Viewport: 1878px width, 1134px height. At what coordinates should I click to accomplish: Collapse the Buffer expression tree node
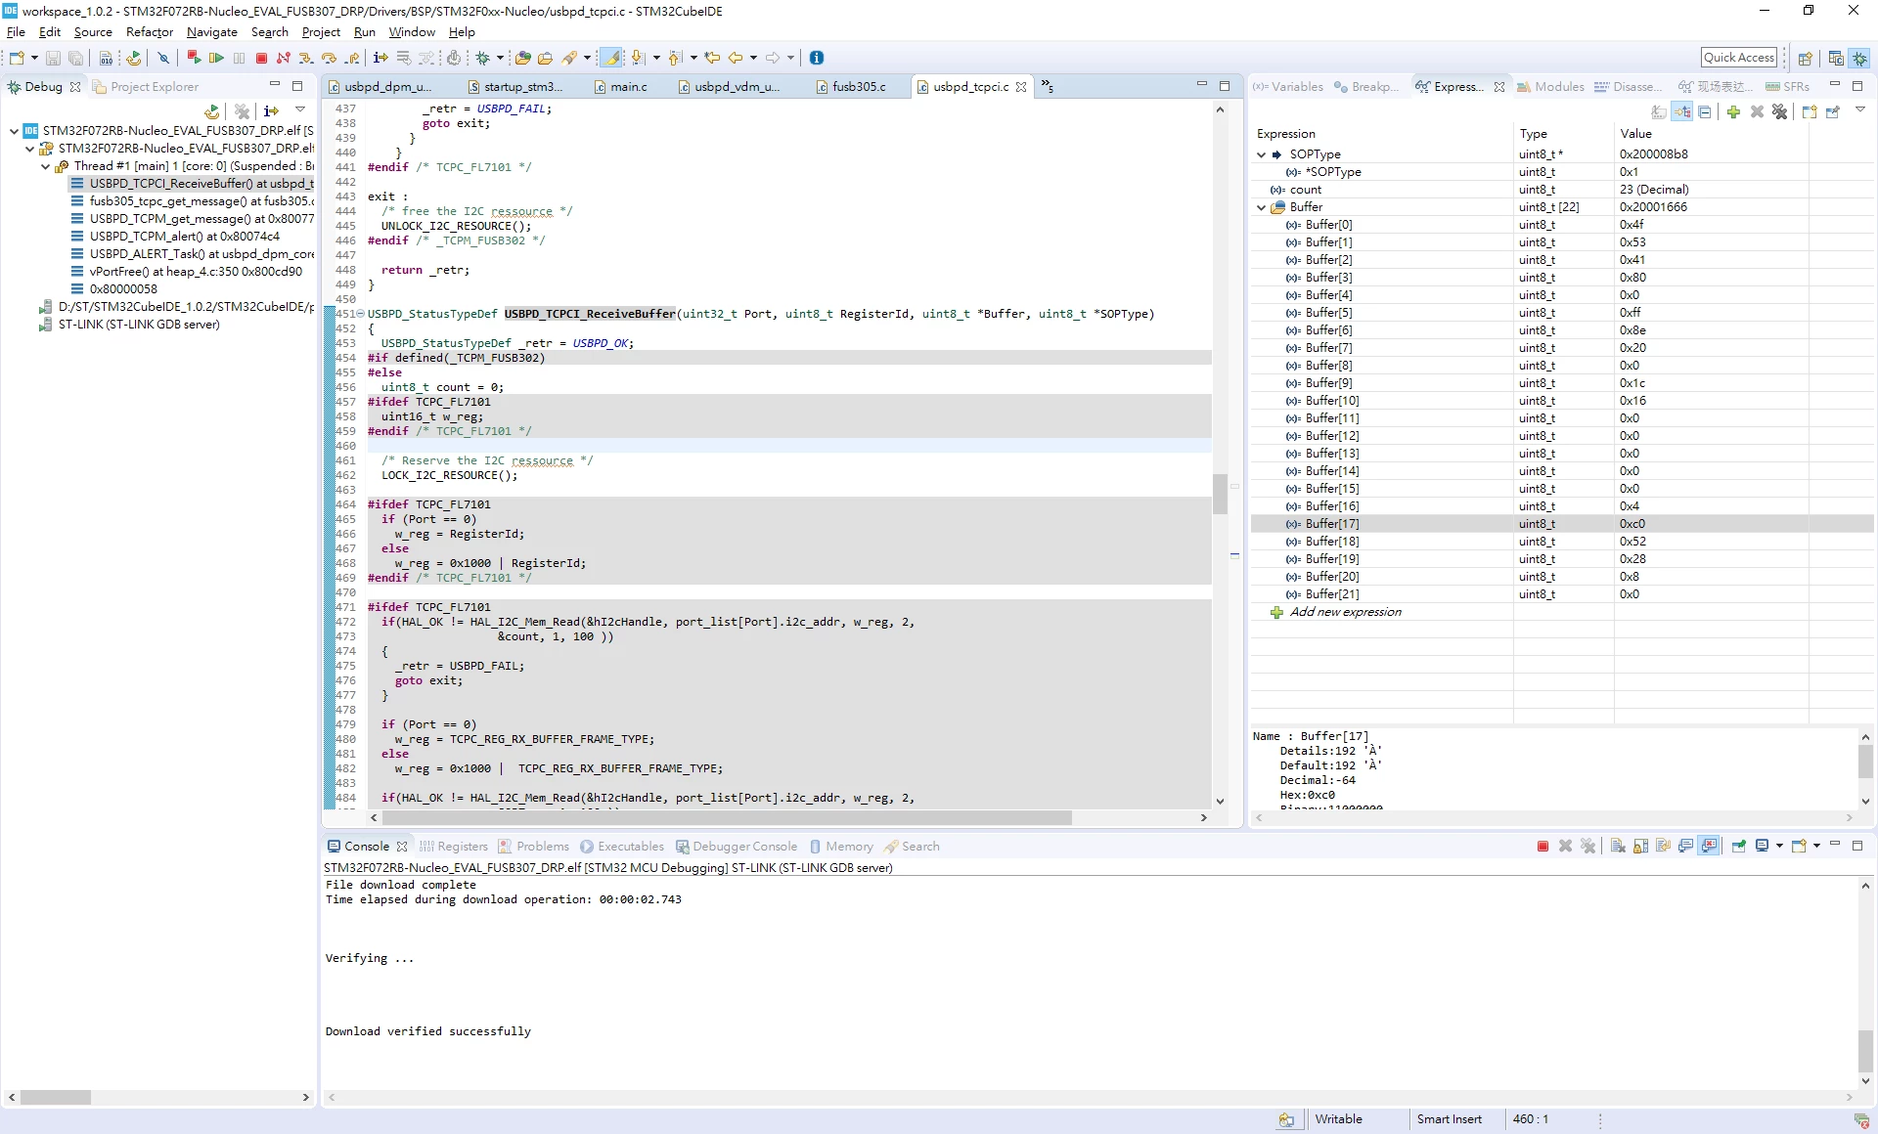tap(1262, 207)
